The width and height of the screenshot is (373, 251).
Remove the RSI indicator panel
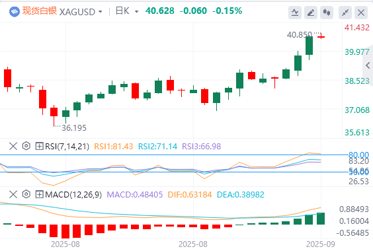tap(13, 146)
